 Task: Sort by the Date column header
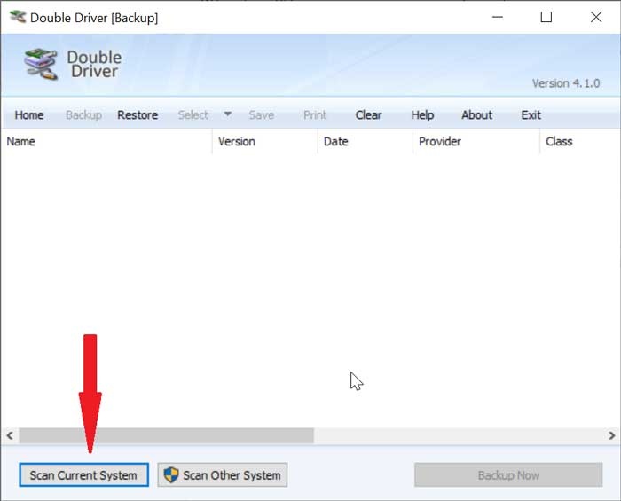pos(366,141)
